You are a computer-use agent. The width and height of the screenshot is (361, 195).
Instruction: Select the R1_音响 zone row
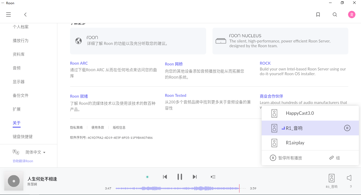click(310, 128)
